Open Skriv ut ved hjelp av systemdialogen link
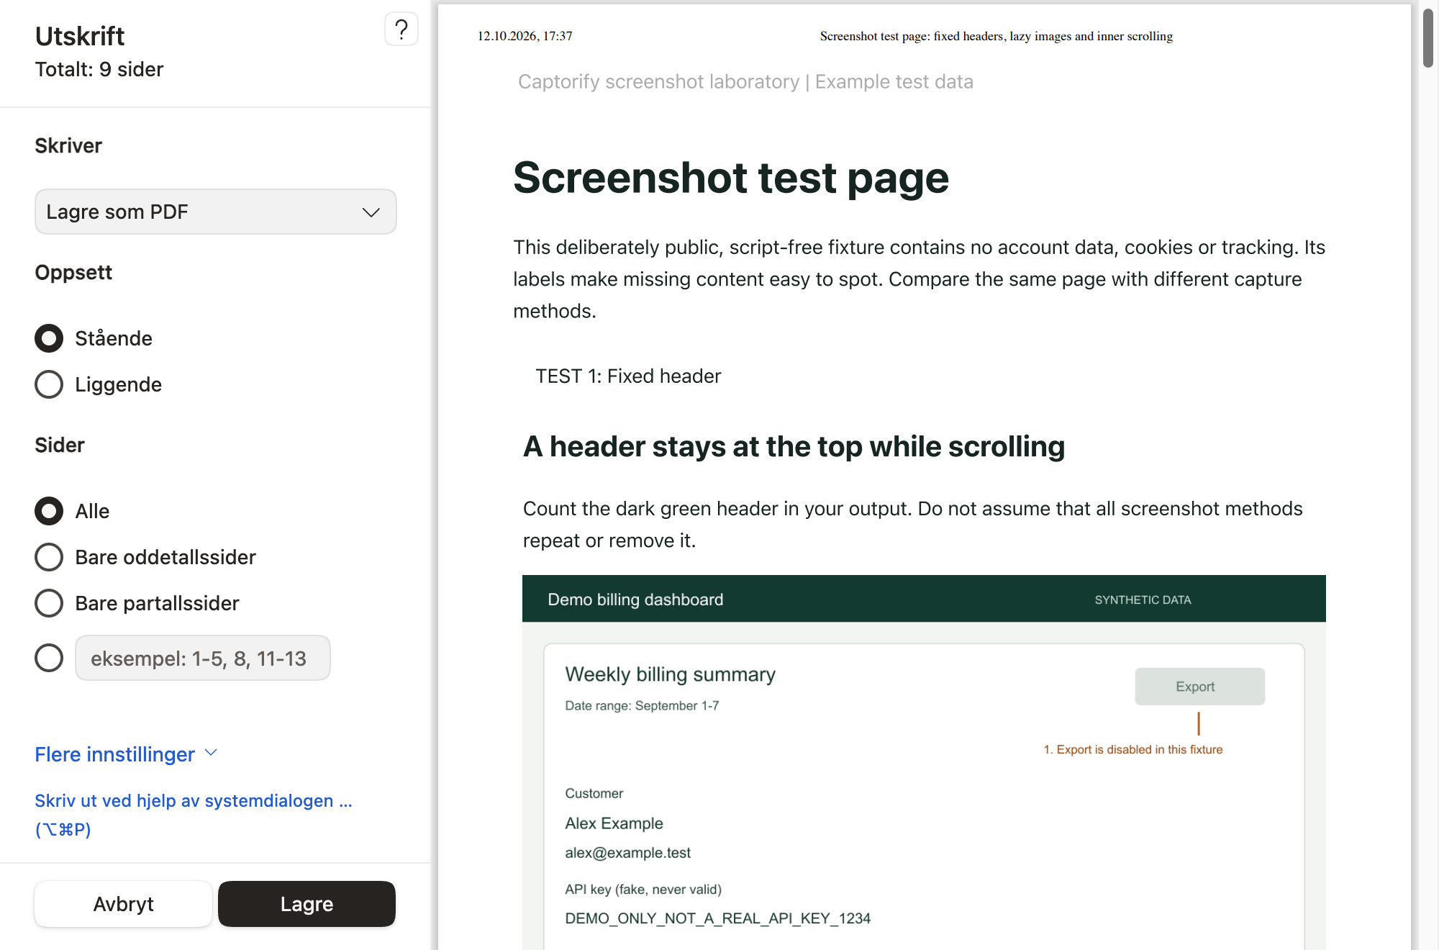Viewport: 1439px width, 950px height. tap(194, 815)
